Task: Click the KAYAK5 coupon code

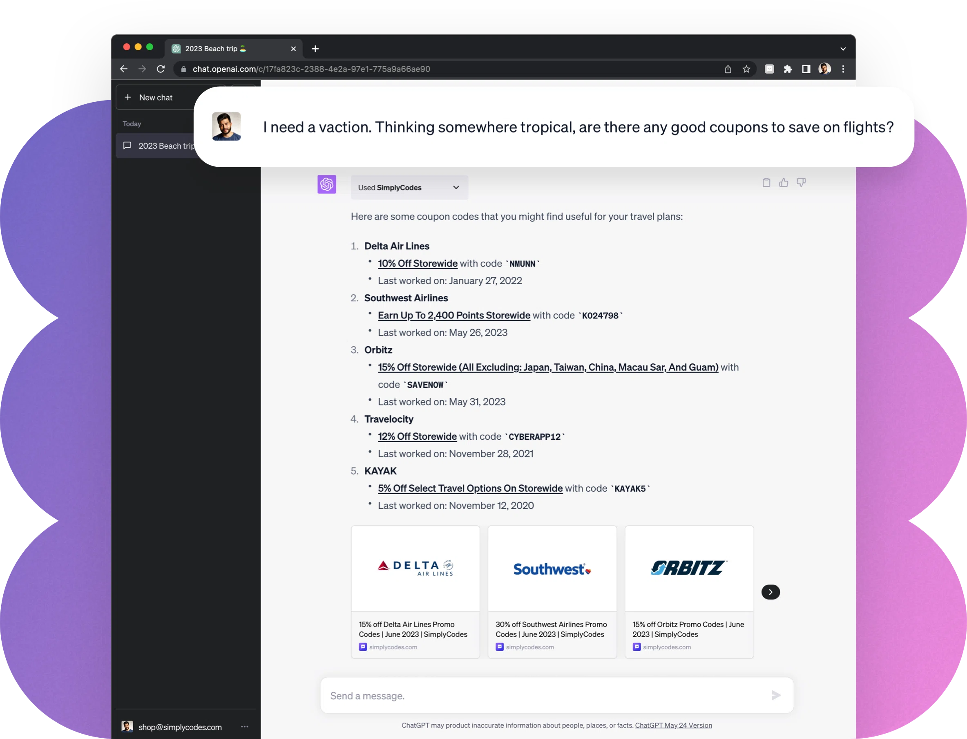Action: [630, 489]
